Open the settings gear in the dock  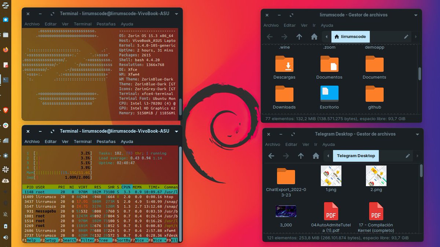tap(5, 155)
